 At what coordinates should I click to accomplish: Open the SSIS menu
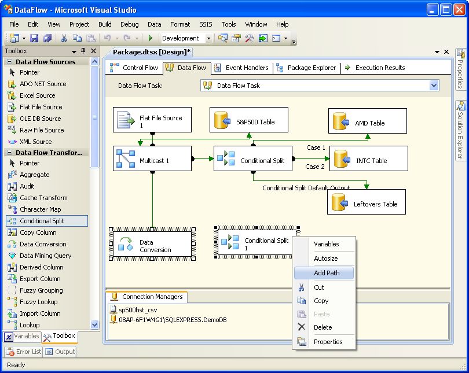(206, 24)
